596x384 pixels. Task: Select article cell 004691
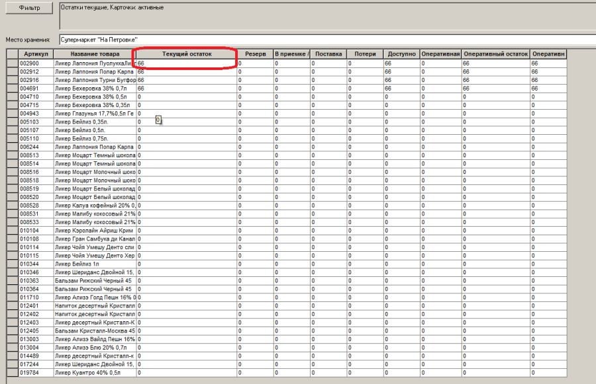pos(36,89)
